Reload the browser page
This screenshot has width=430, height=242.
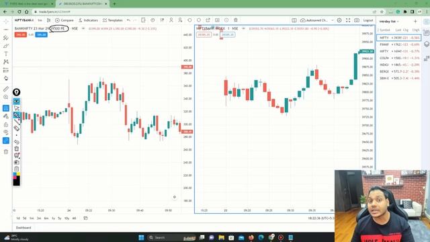point(19,12)
